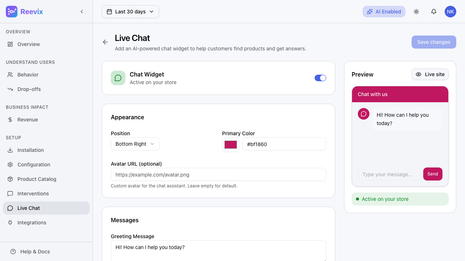Screen dimensions: 465x261
Task: Toggle the AI Enabled badge
Action: (384, 12)
